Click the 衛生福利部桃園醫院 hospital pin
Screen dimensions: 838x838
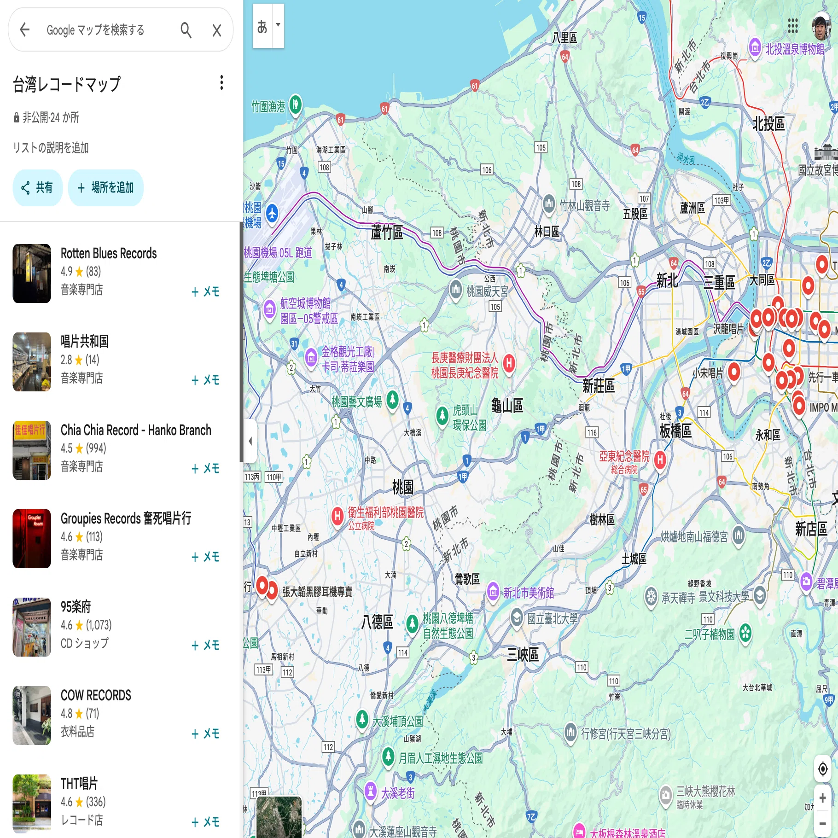pyautogui.click(x=338, y=516)
